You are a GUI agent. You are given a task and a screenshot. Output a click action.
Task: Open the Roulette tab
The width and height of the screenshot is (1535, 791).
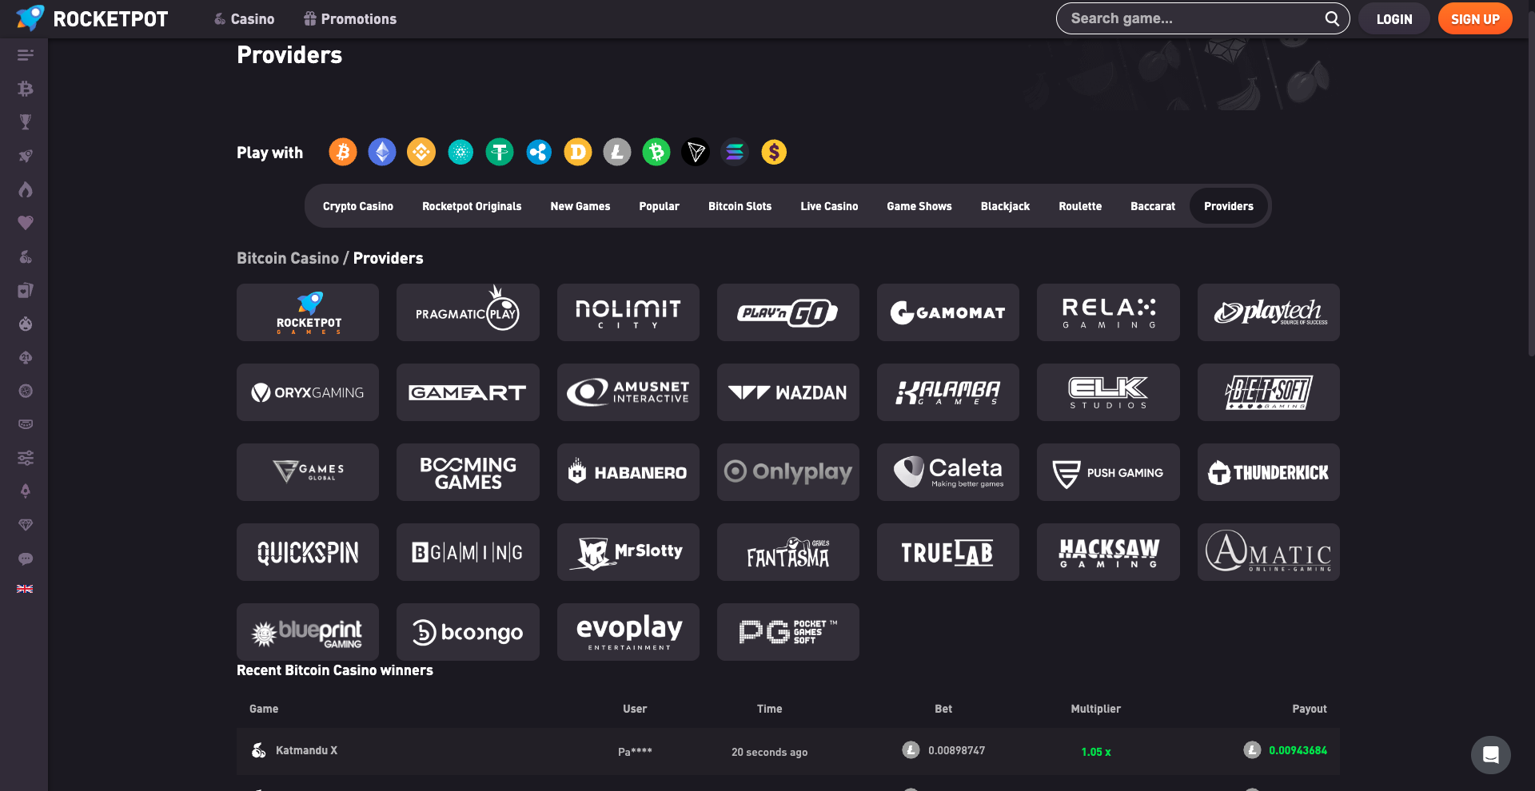point(1080,206)
